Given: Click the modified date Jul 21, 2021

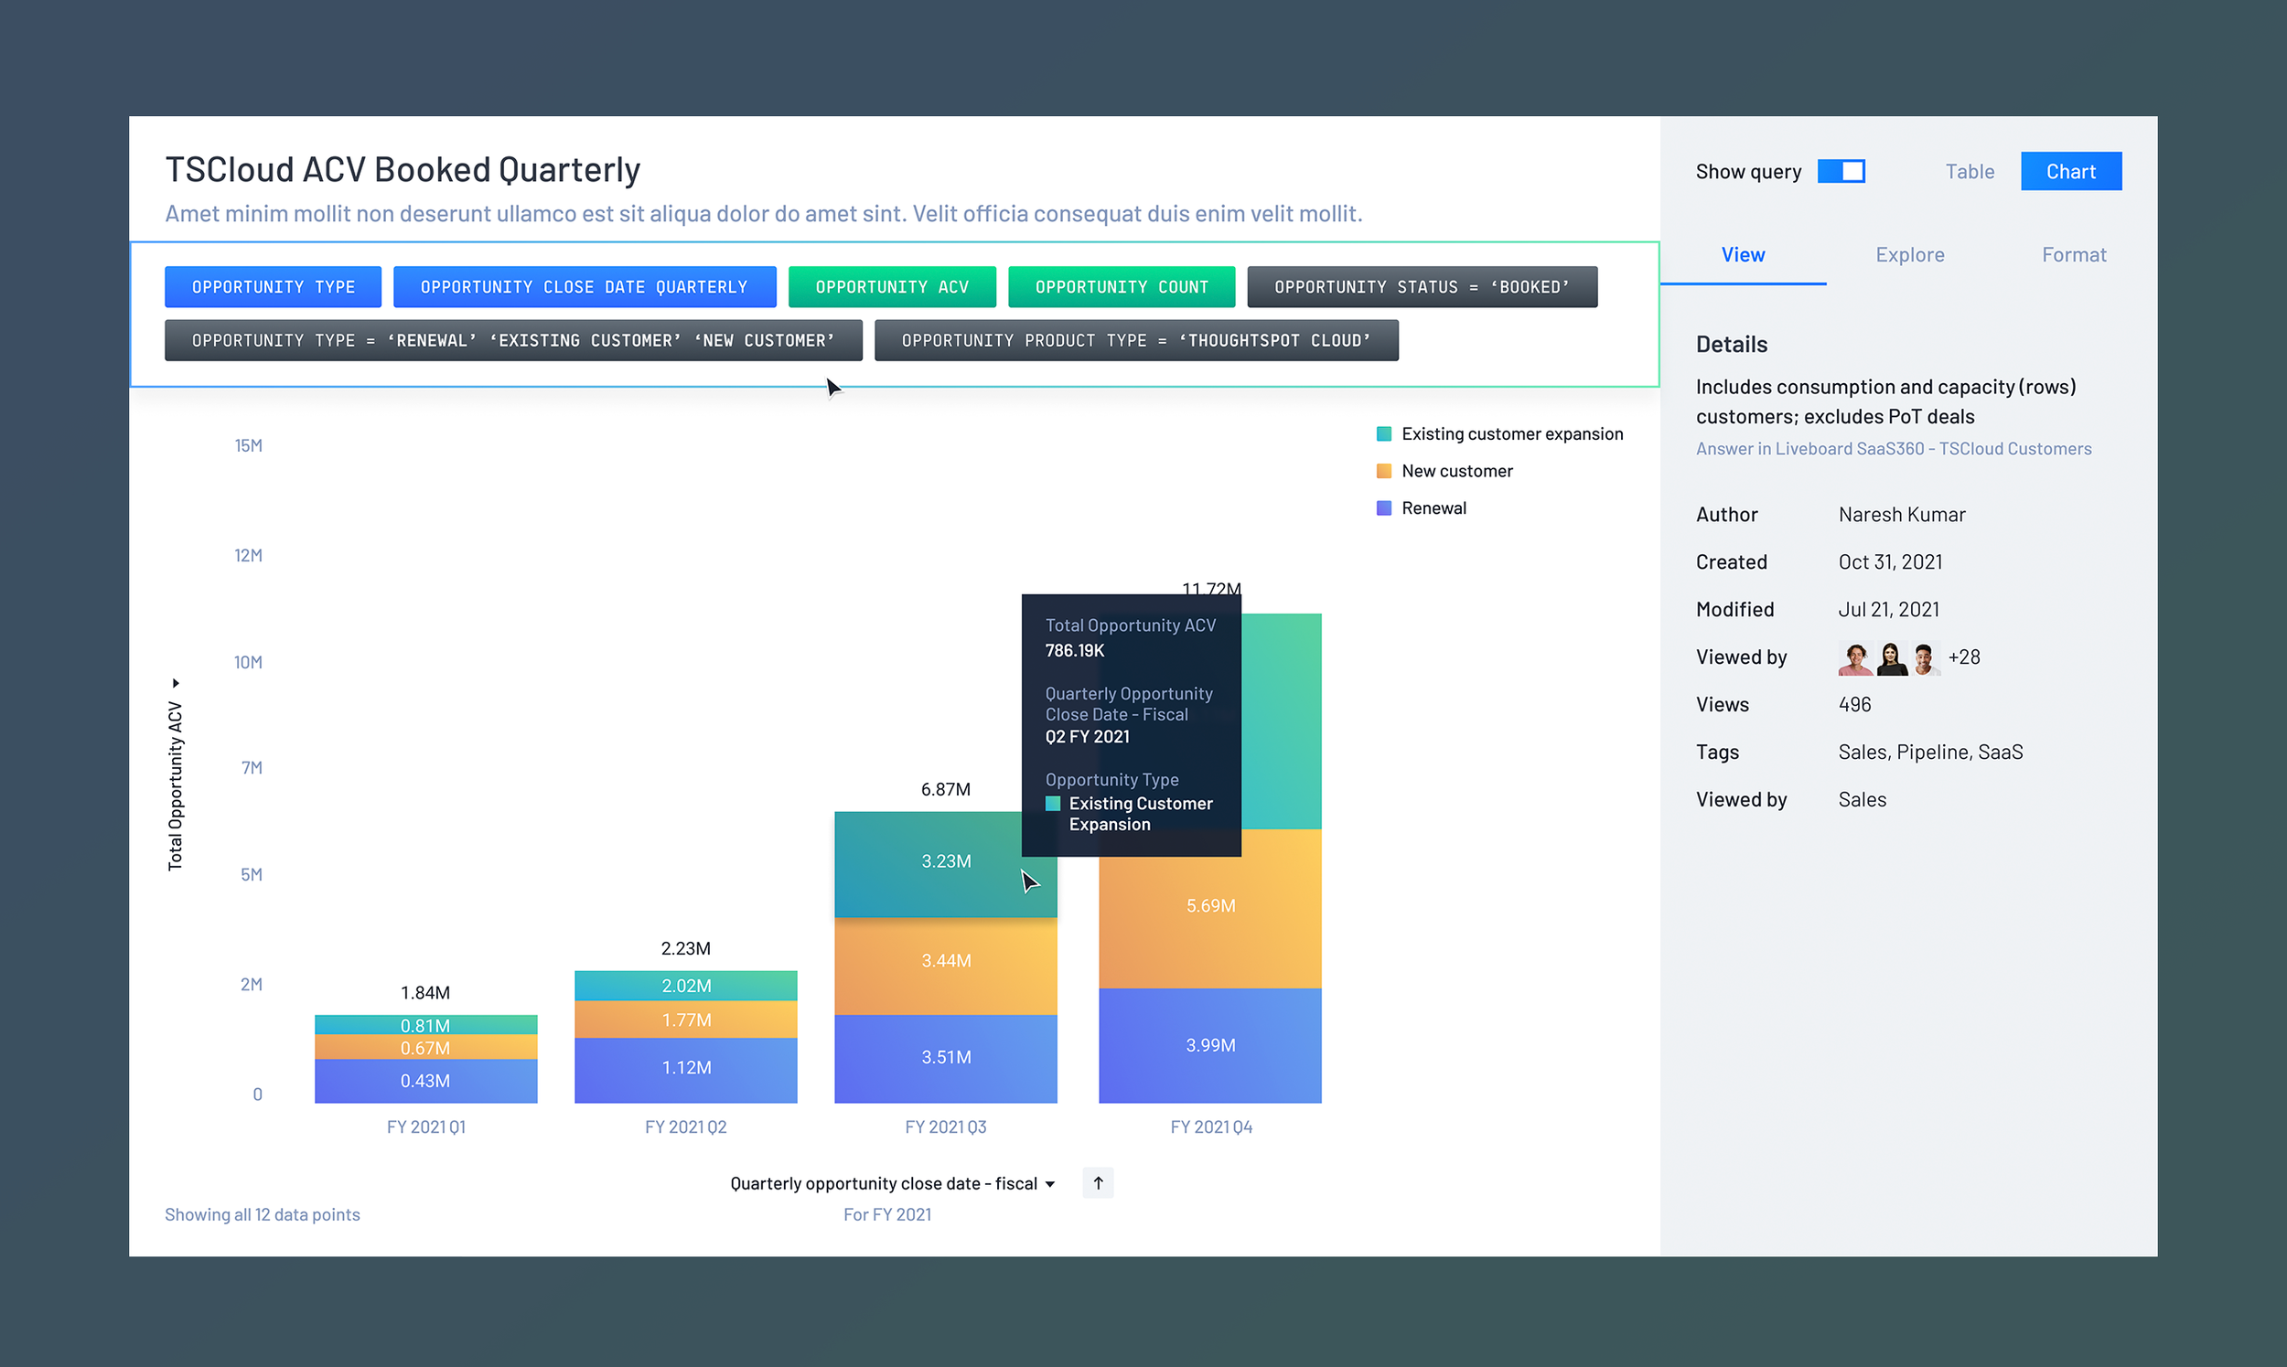Looking at the screenshot, I should (x=1889, y=610).
